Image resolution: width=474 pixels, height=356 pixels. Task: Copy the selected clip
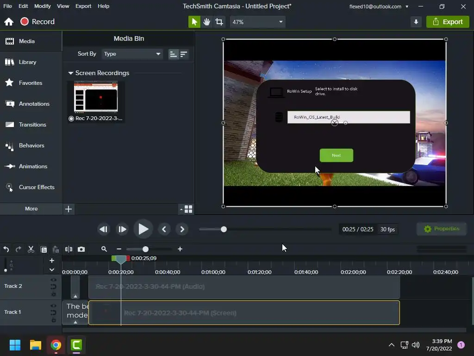point(44,249)
